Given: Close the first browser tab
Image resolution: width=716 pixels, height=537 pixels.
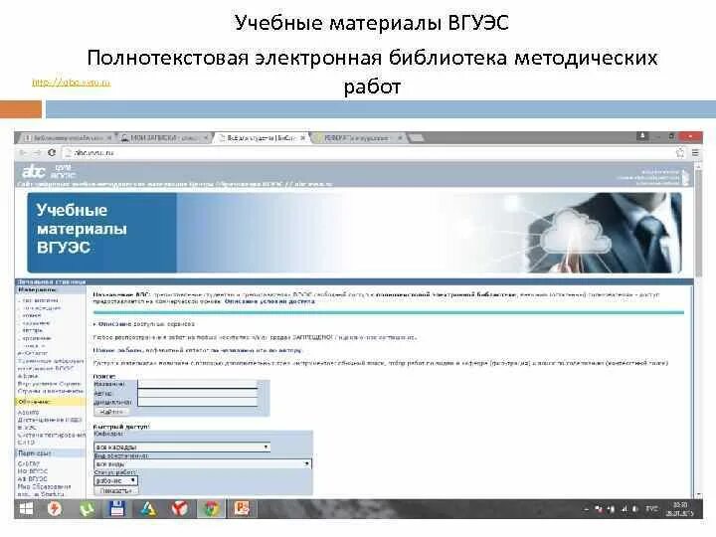Looking at the screenshot, I should tap(109, 137).
